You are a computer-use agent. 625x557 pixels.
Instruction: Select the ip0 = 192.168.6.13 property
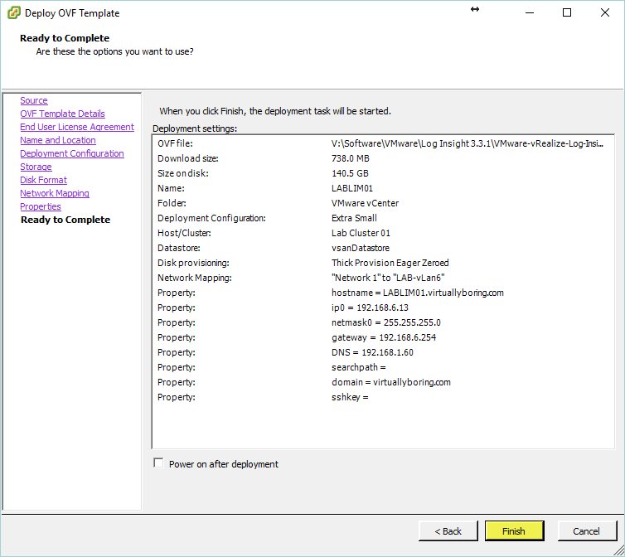tap(370, 308)
